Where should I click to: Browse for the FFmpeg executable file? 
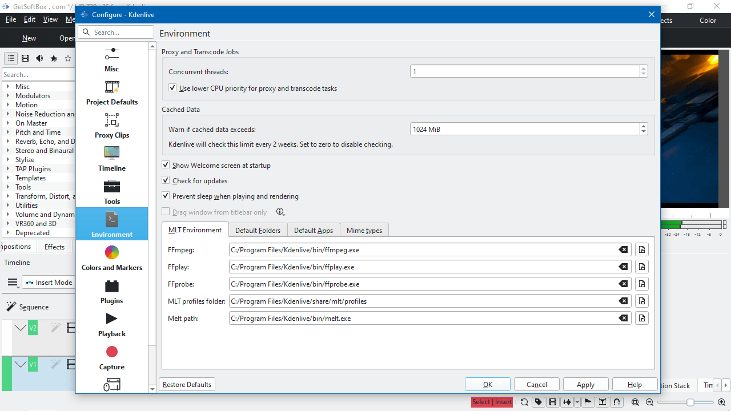642,249
